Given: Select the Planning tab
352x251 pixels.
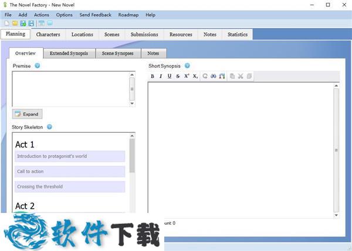Looking at the screenshot, I should click(x=15, y=34).
